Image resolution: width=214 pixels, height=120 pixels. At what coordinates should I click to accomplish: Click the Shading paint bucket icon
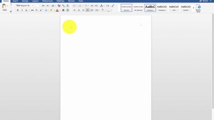point(103,10)
